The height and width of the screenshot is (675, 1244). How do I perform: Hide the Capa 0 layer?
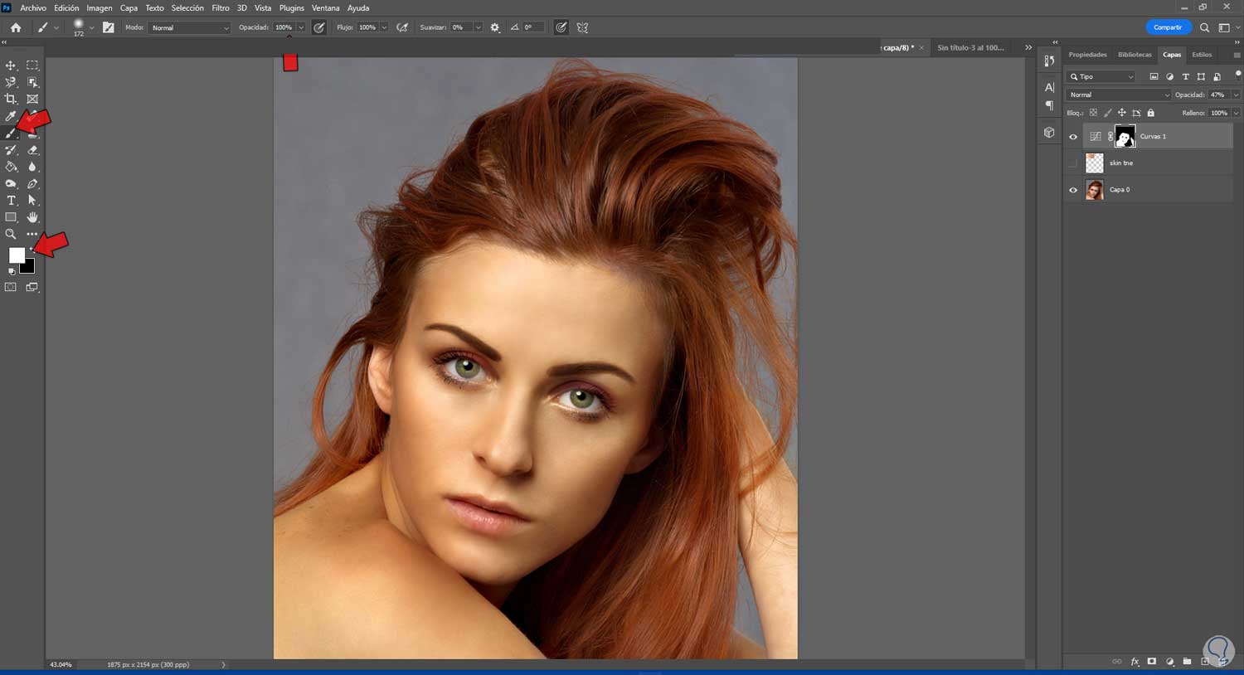point(1073,190)
